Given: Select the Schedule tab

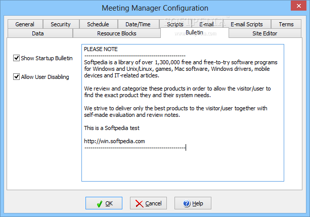Looking at the screenshot, I should tap(98, 24).
